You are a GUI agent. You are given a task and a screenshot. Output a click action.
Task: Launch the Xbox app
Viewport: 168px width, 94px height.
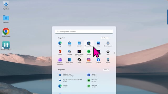(x=108, y=52)
